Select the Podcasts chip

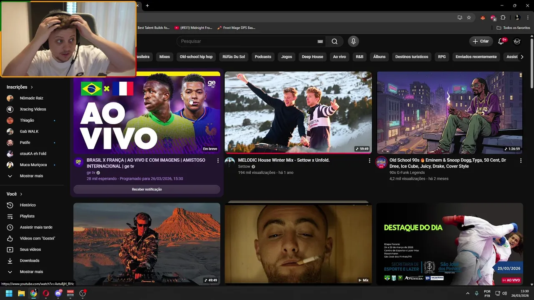(x=263, y=57)
